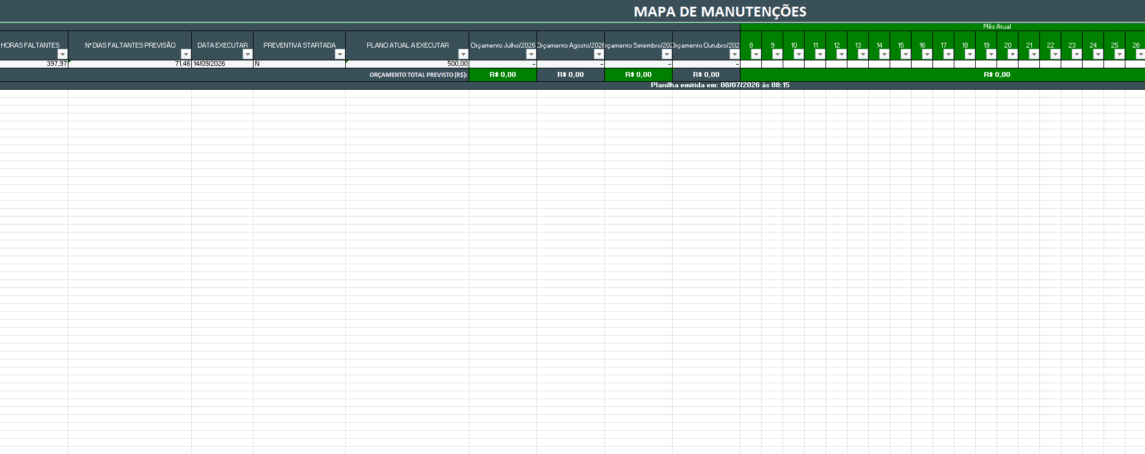1145x454 pixels.
Task: Open the HORAS FALTANTES filter dropdown
Action: coord(62,54)
